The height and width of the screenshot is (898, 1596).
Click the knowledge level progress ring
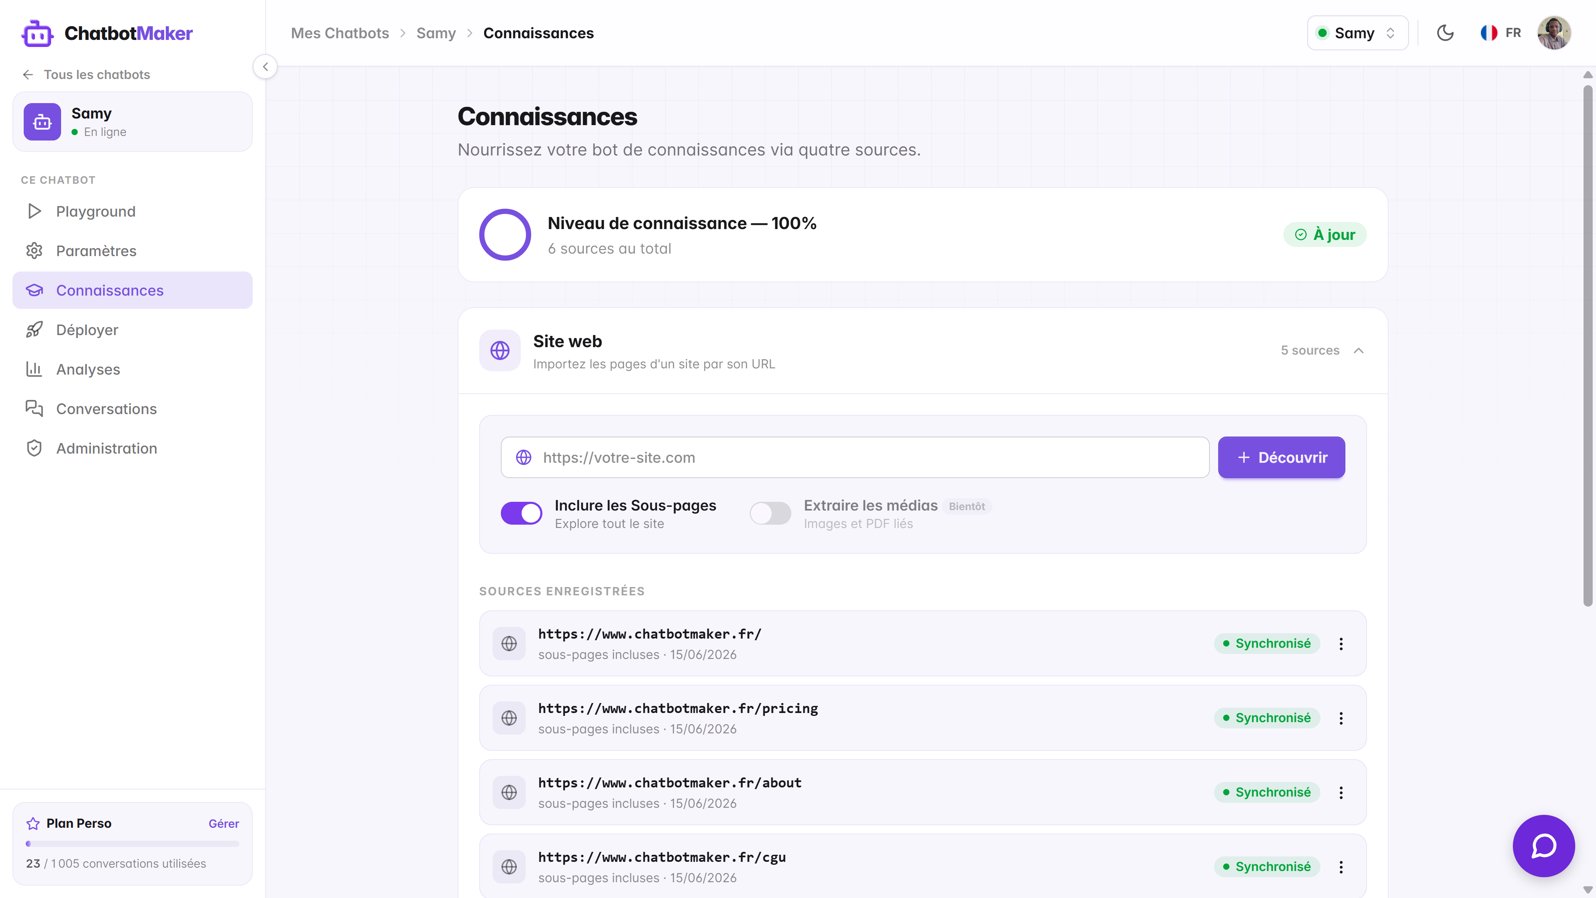[x=505, y=234]
